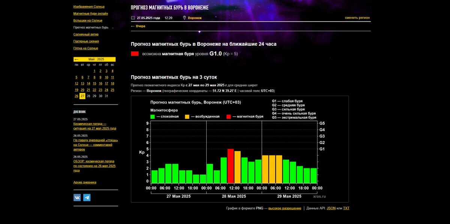Click the location pin icon beside Воронеж
Screen dimensions: 450x224
(x=184, y=18)
